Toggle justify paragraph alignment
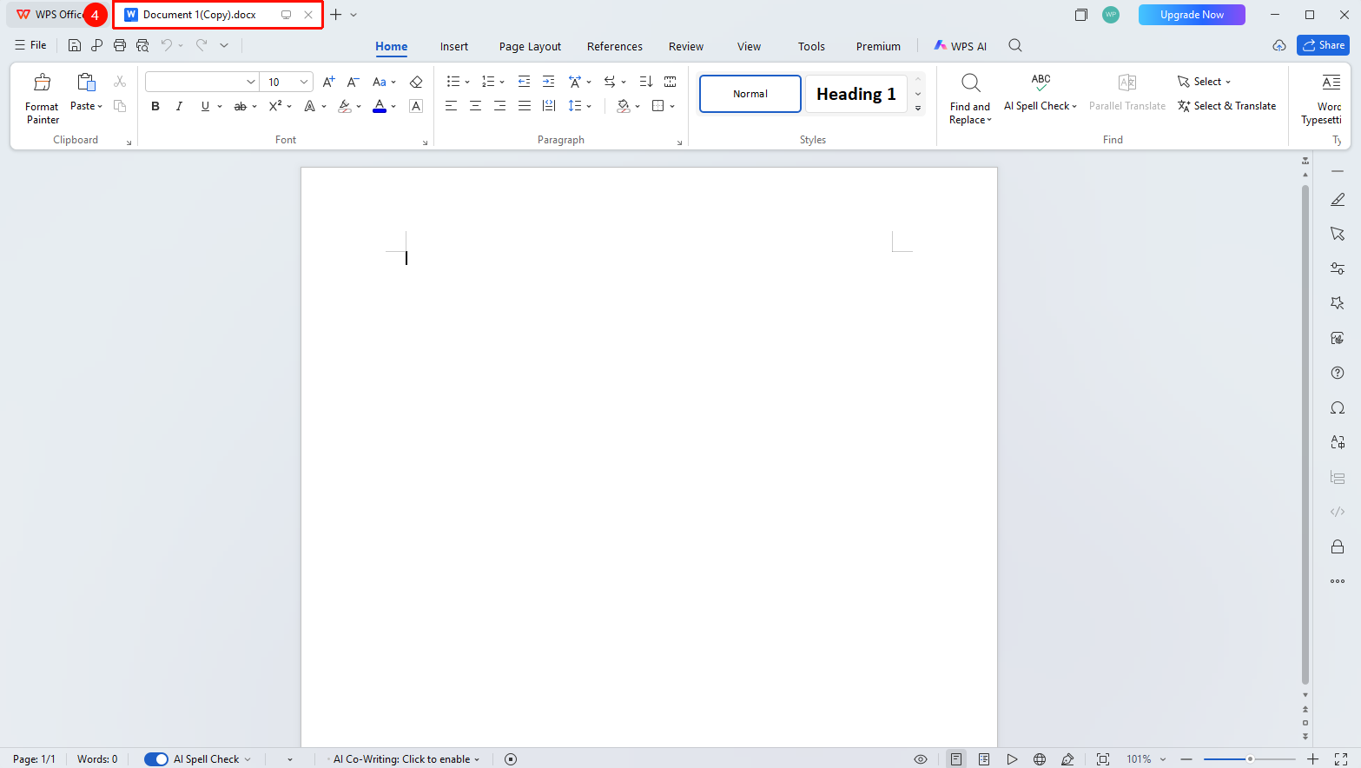 [524, 106]
